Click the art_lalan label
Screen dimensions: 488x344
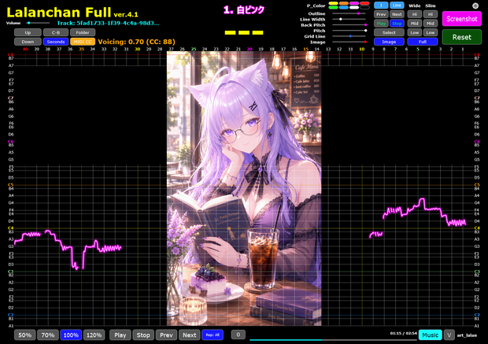[467, 335]
